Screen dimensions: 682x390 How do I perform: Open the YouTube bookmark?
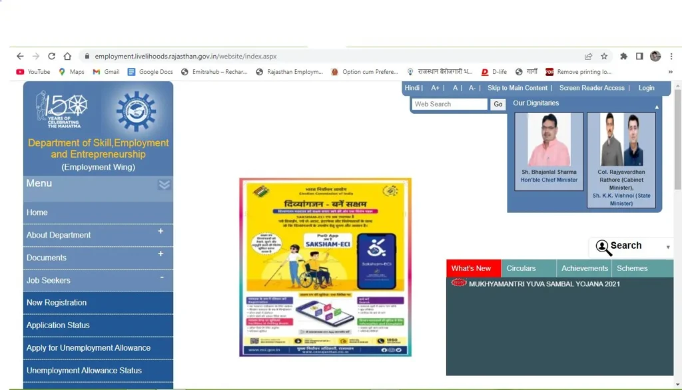33,72
